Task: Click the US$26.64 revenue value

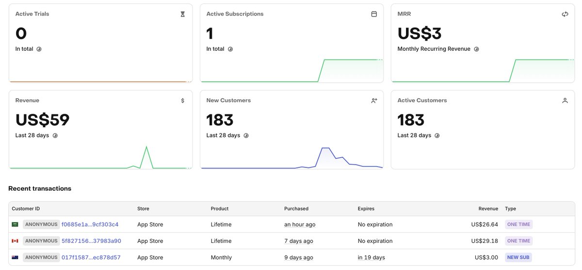Action: pyautogui.click(x=485, y=225)
